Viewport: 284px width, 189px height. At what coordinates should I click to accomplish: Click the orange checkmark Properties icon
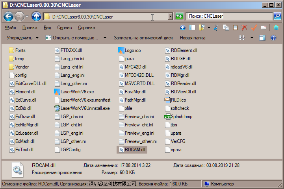click(x=254, y=28)
